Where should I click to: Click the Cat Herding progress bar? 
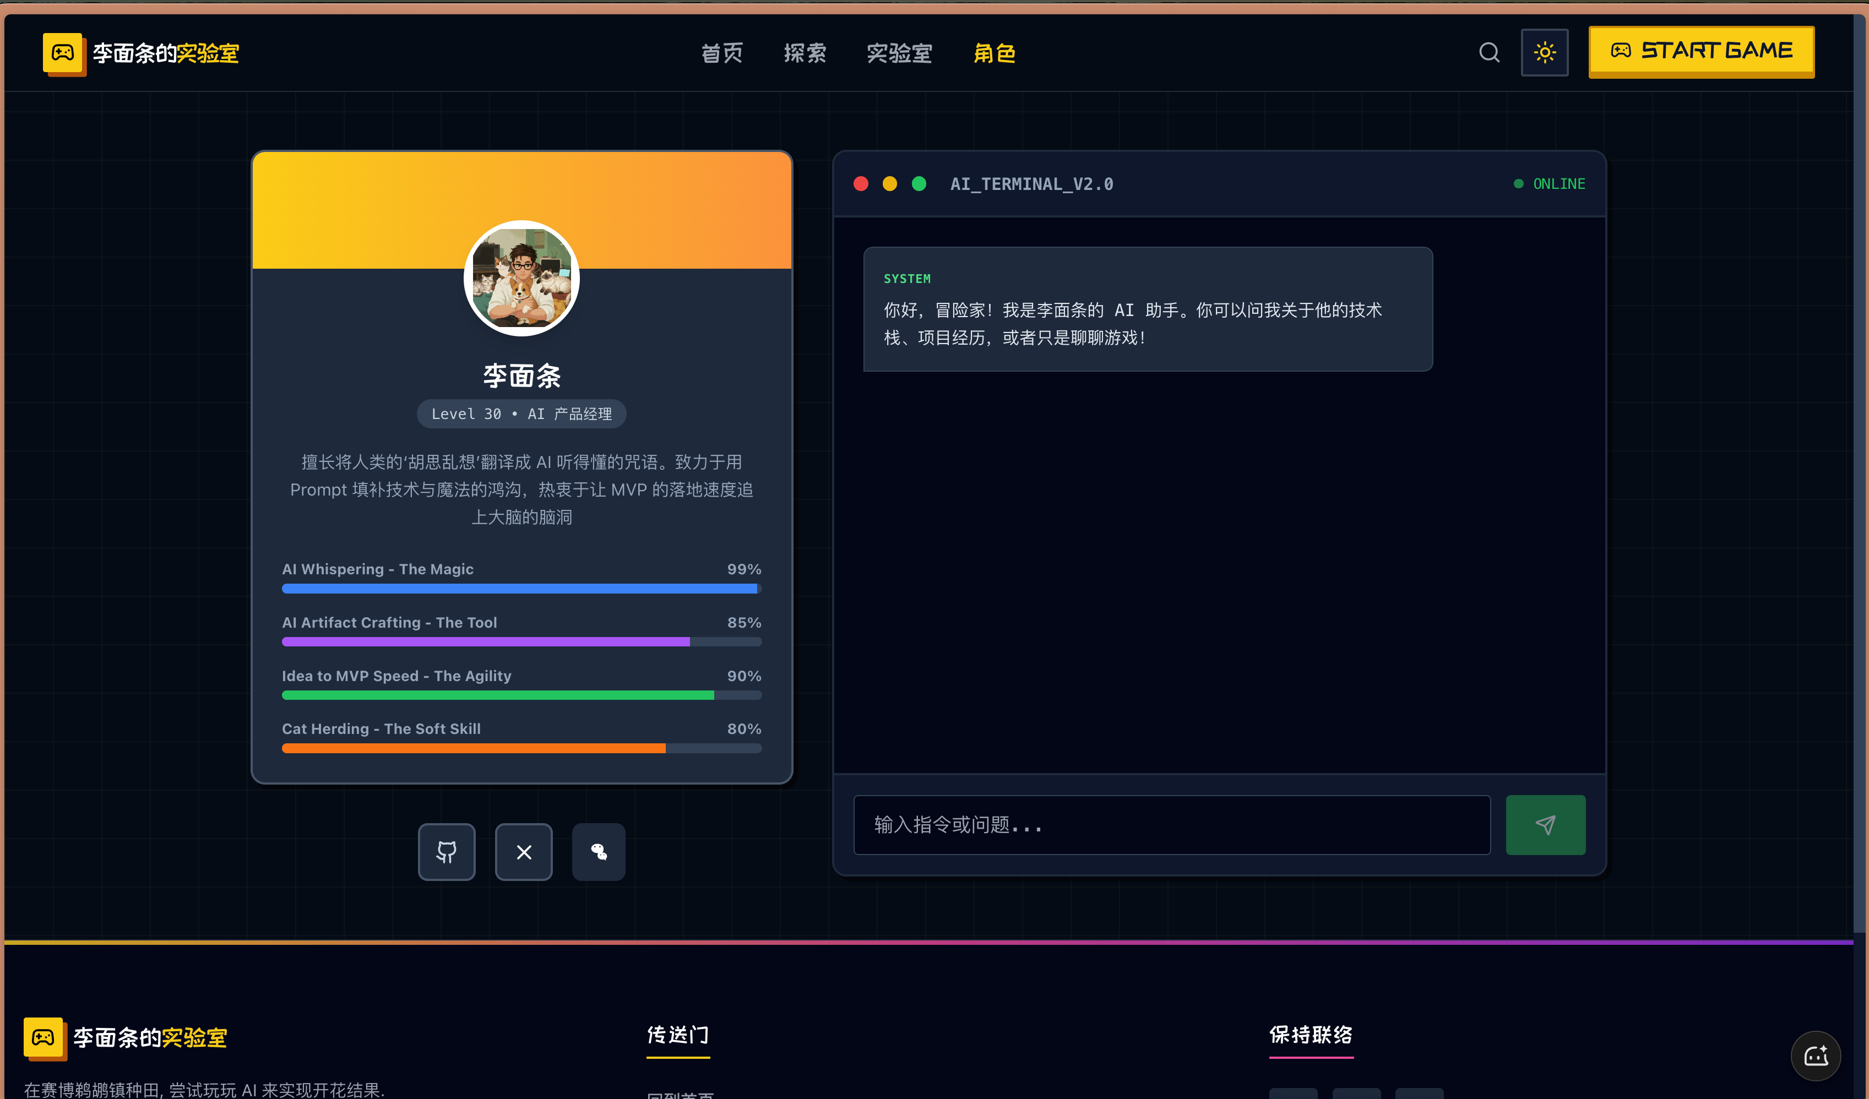click(521, 748)
